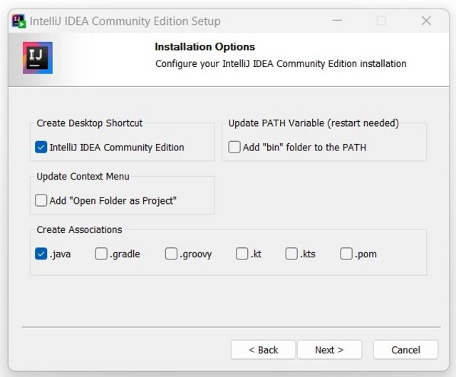Proceed with the Next > button
456x377 pixels.
(x=329, y=350)
